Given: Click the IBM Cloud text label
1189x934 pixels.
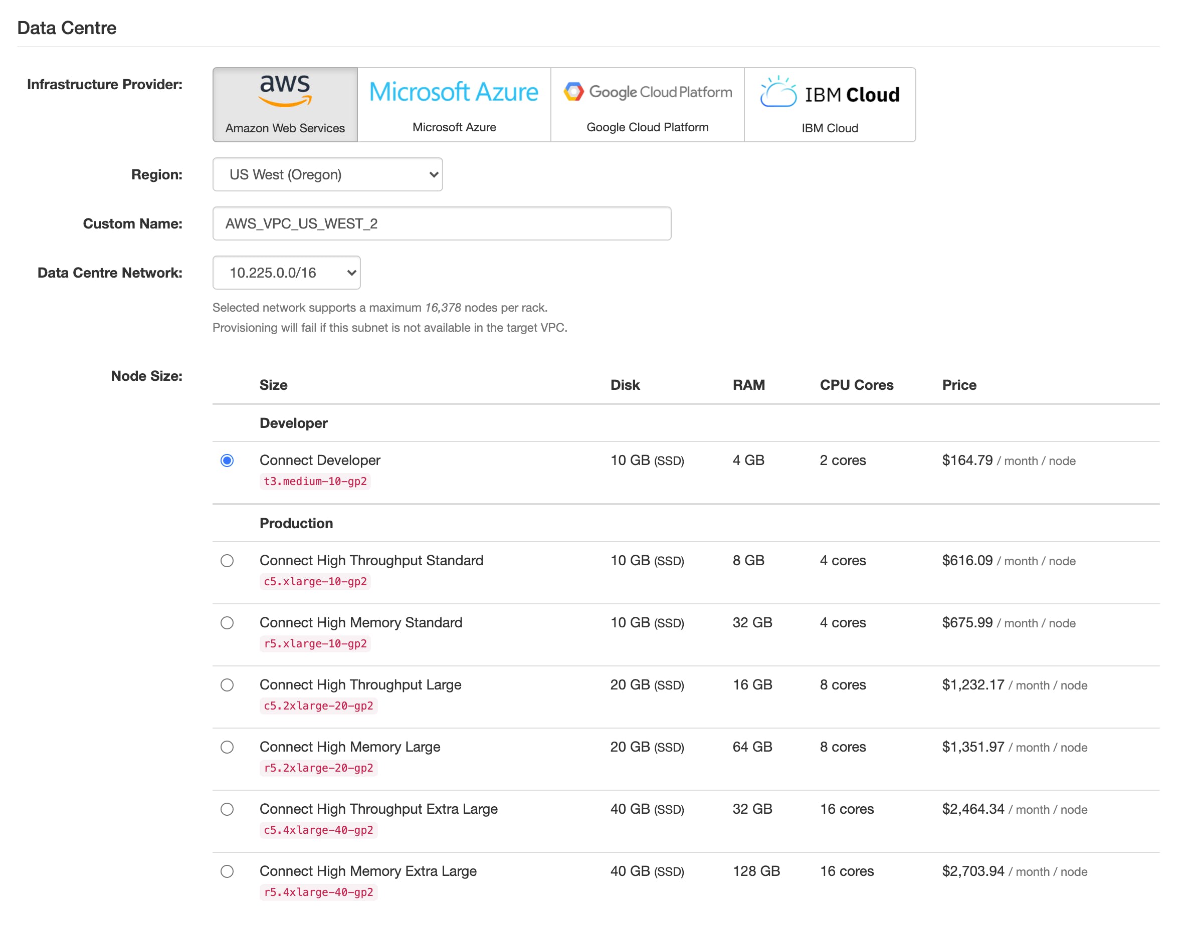Looking at the screenshot, I should (829, 128).
